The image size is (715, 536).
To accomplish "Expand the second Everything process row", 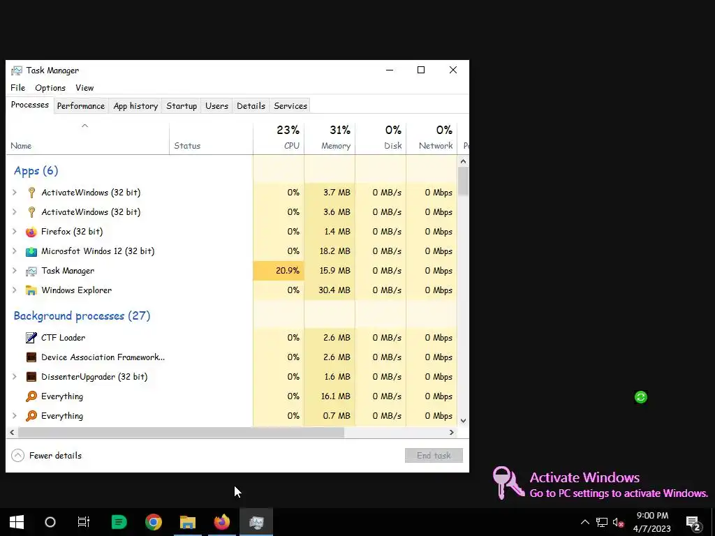I will click(x=15, y=416).
